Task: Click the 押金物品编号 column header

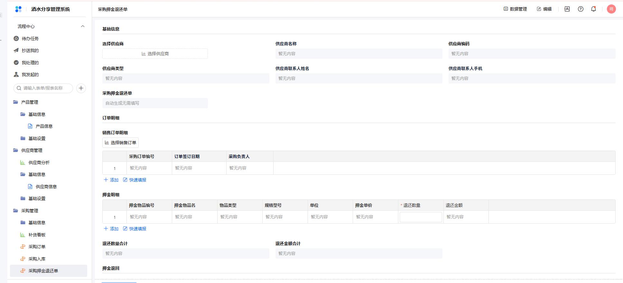Action: [149, 205]
